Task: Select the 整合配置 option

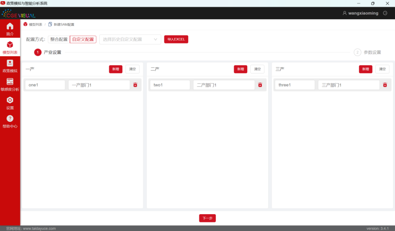Action: tap(59, 39)
